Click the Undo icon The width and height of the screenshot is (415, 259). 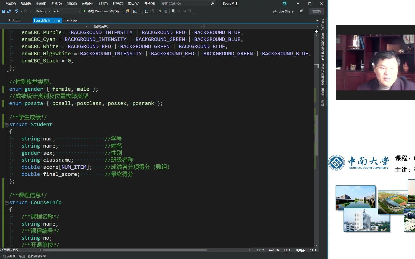tap(17, 11)
